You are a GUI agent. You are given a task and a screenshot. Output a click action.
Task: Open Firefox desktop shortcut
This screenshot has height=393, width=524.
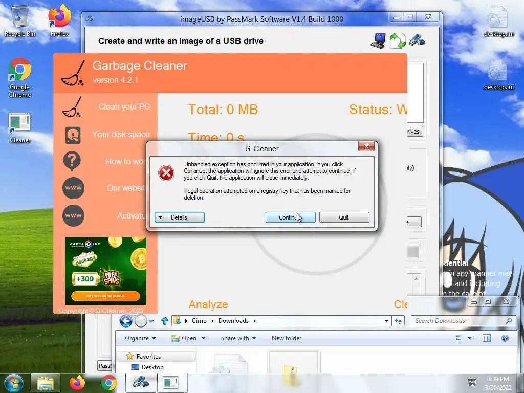pyautogui.click(x=59, y=20)
